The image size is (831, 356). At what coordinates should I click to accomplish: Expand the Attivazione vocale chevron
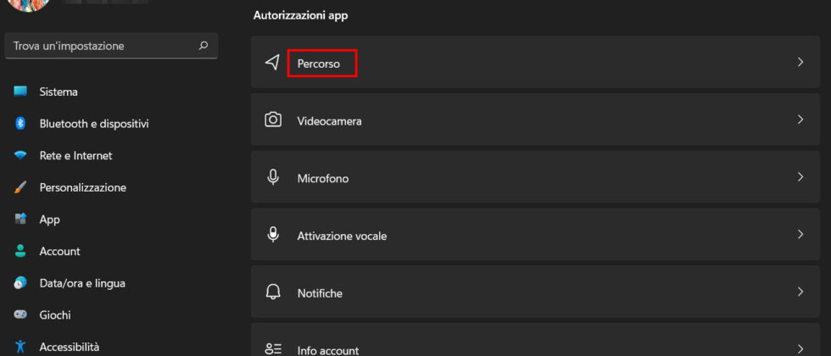(800, 235)
